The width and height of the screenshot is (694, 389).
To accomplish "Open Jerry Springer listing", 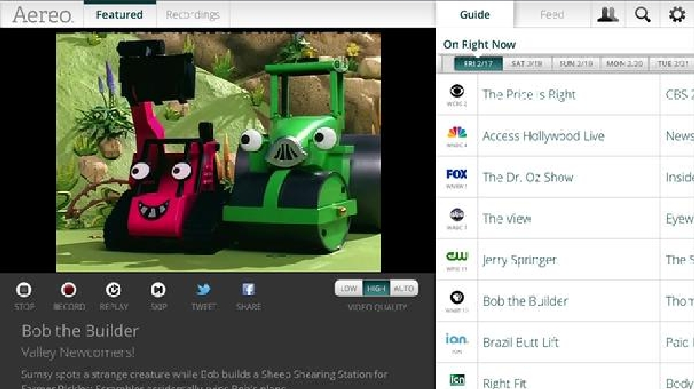I will [x=568, y=260].
